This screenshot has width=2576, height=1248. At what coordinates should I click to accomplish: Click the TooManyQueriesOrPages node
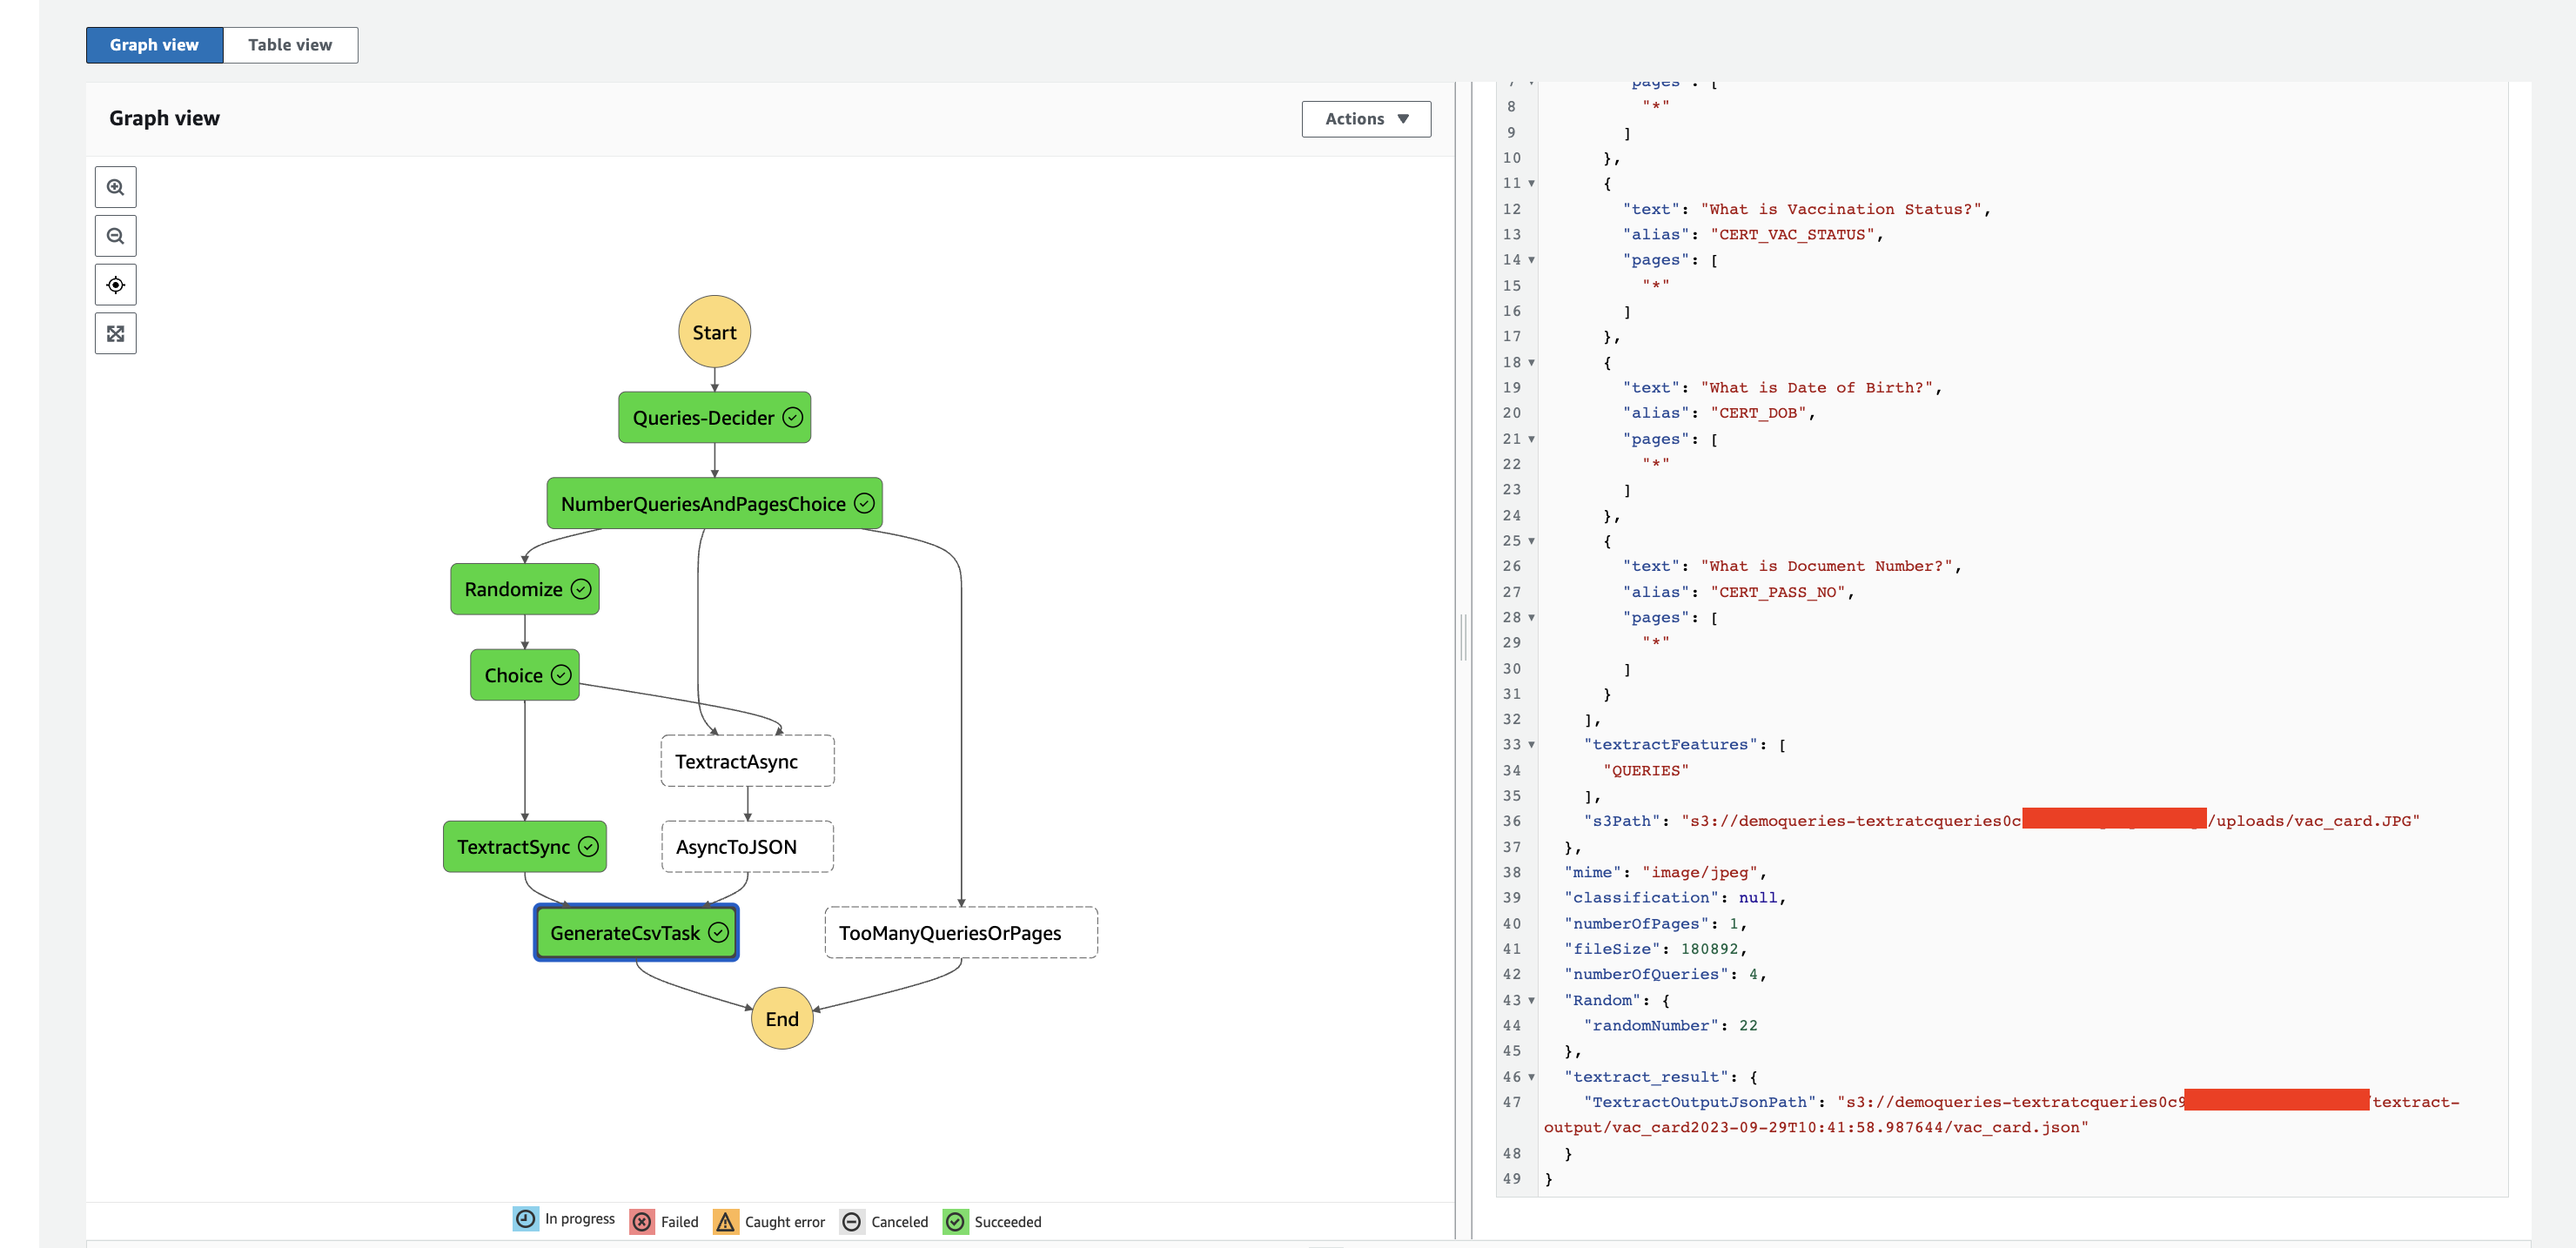(x=960, y=933)
